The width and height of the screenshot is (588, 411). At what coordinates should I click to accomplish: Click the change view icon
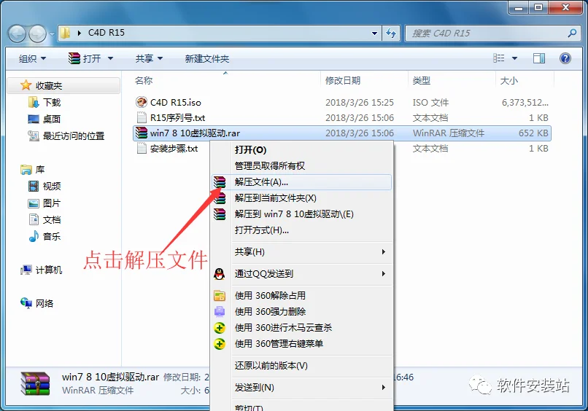pyautogui.click(x=499, y=58)
